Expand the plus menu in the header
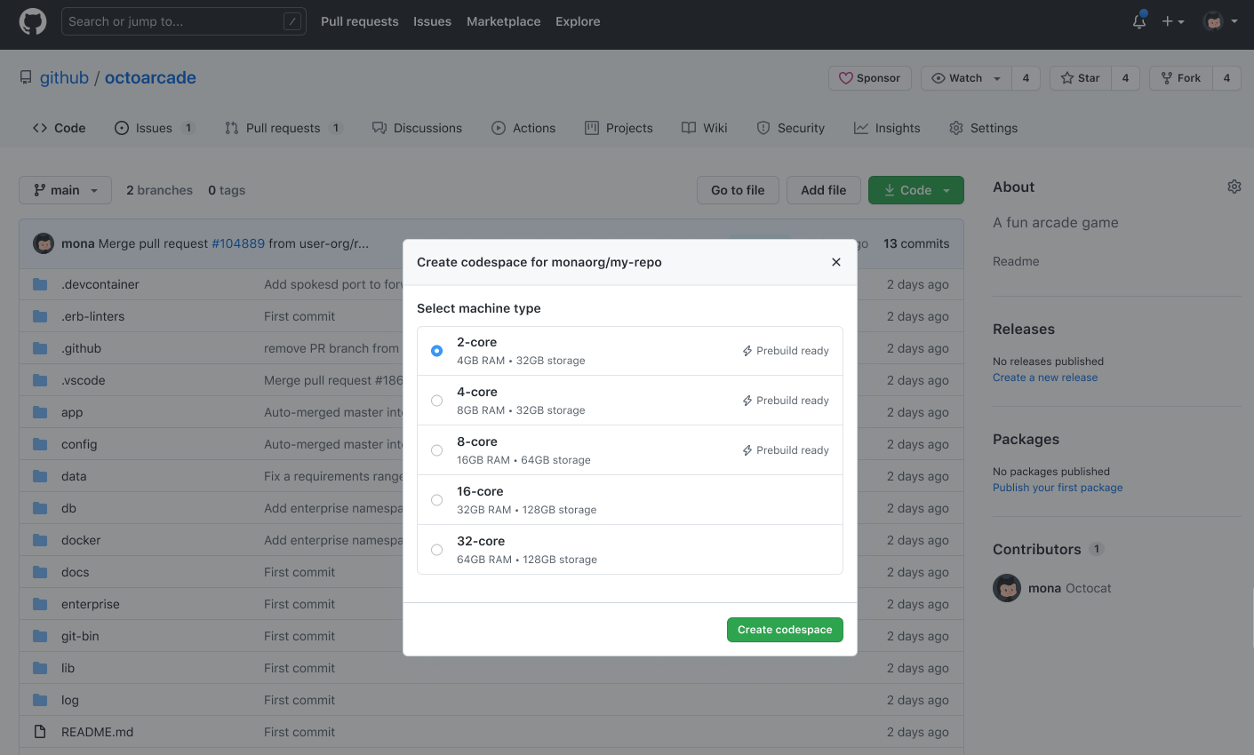1254x755 pixels. tap(1172, 21)
